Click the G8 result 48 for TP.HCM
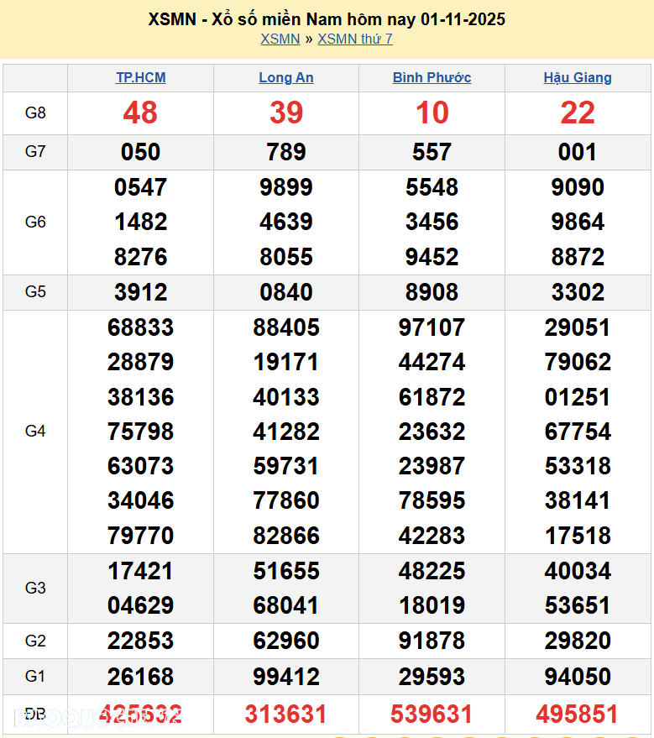The width and height of the screenshot is (654, 738). tap(140, 113)
